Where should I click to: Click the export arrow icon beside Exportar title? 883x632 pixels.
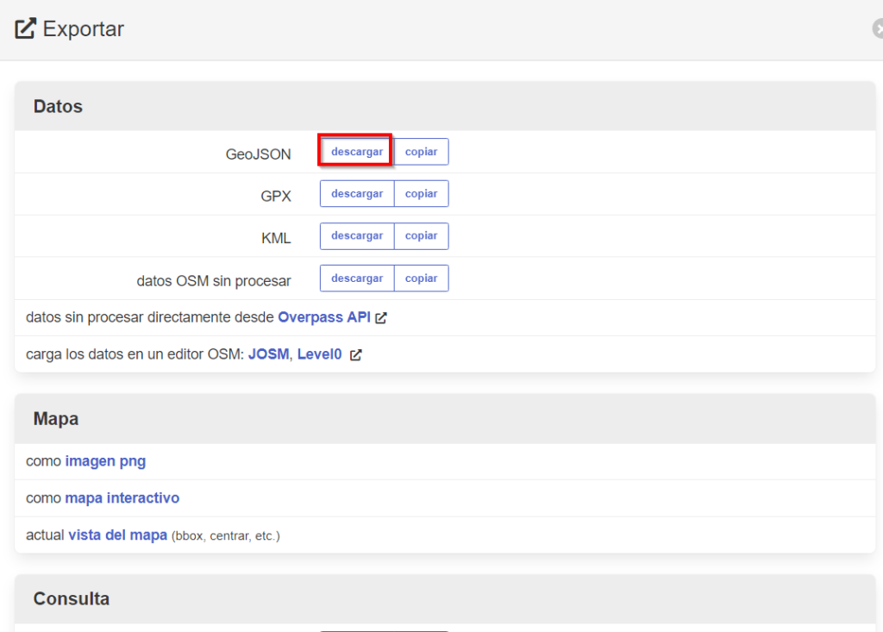(24, 28)
